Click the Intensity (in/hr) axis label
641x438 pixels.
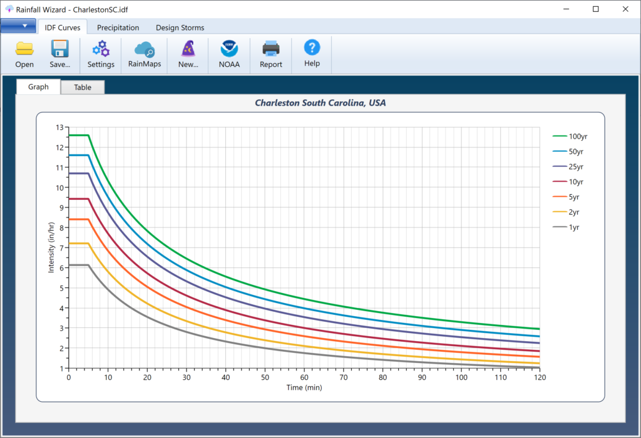pyautogui.click(x=51, y=247)
